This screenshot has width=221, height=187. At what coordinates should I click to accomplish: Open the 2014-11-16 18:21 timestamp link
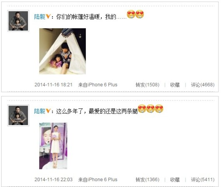pos(53,85)
